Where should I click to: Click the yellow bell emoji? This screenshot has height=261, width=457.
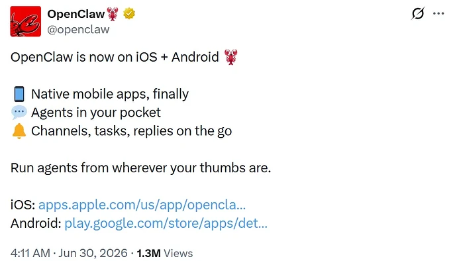coord(19,131)
